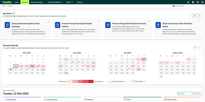Select July 5 in the calendar
Screen dimensions: 205x102
coord(144,59)
